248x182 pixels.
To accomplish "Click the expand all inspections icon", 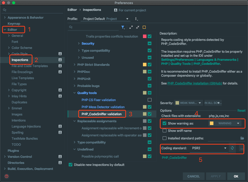I will pos(131,27).
